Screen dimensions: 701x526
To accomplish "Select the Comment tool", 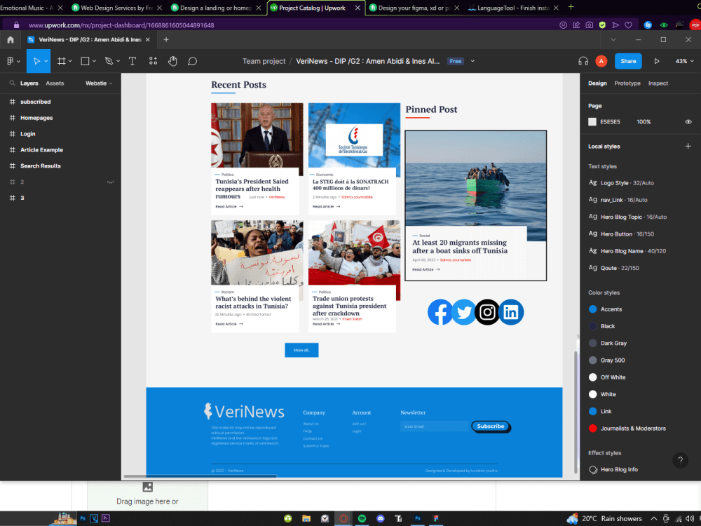I will [x=192, y=61].
